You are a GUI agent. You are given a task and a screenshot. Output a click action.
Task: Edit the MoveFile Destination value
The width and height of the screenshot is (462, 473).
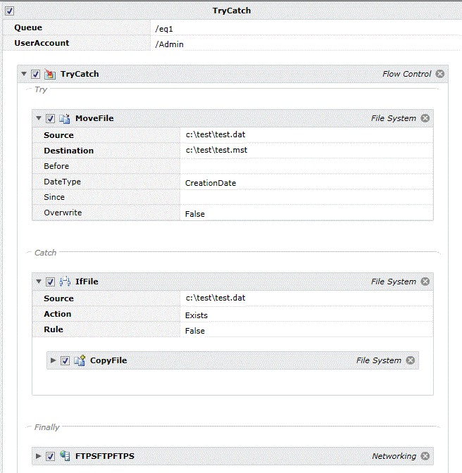[306, 150]
